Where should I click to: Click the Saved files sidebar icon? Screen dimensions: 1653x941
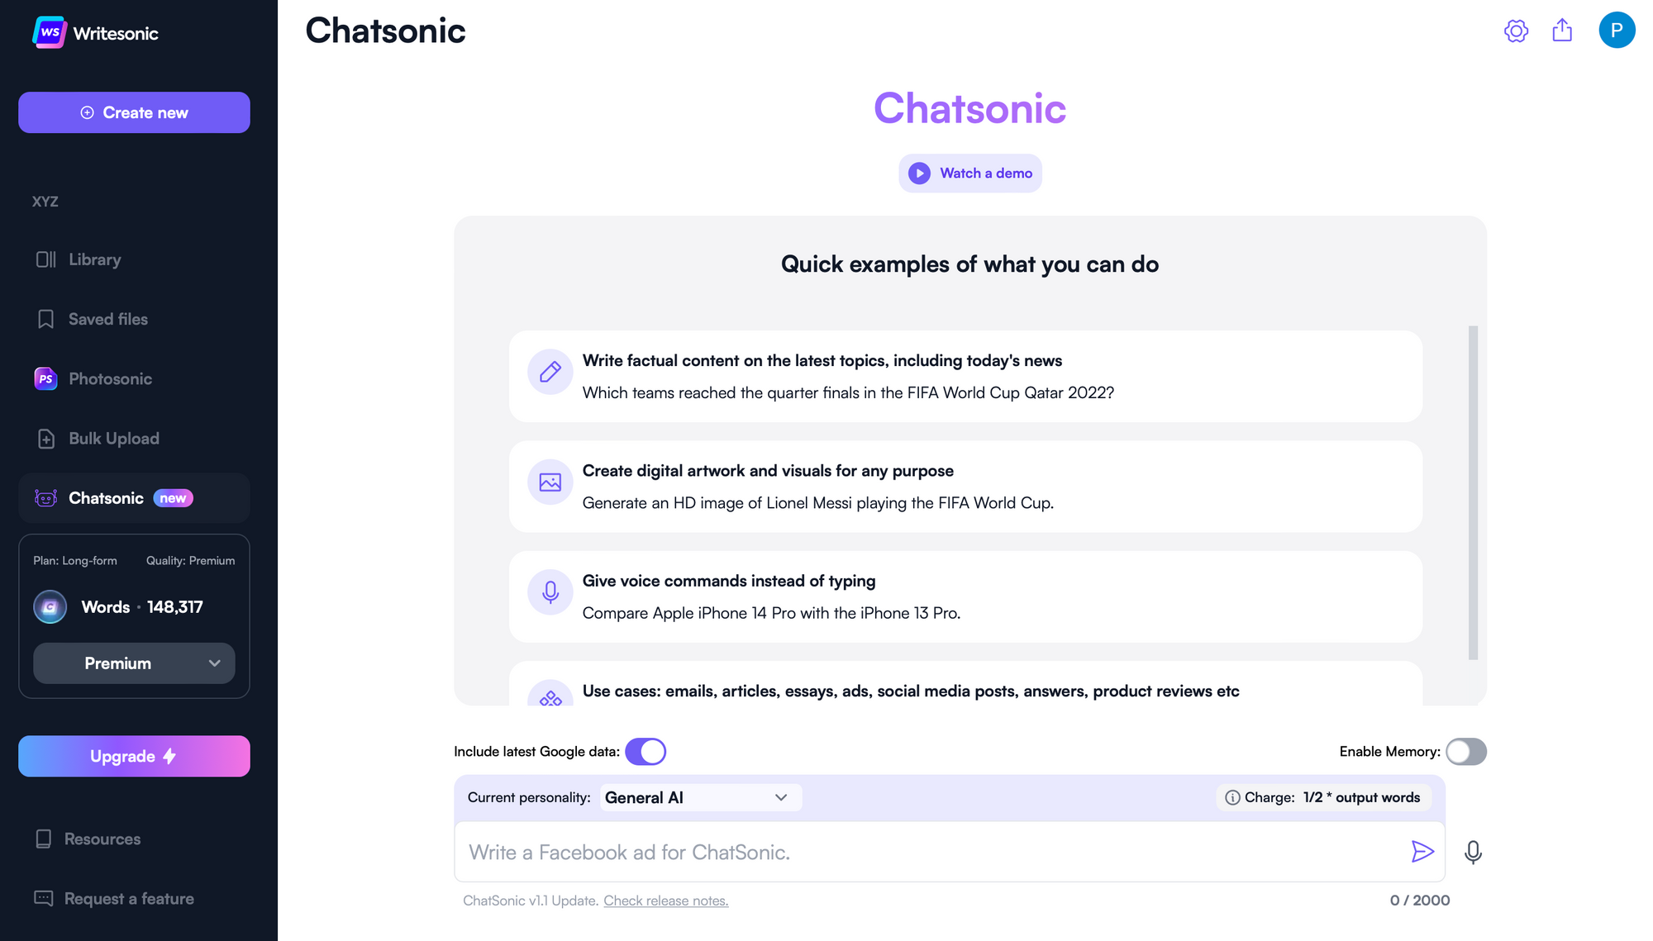(x=46, y=319)
